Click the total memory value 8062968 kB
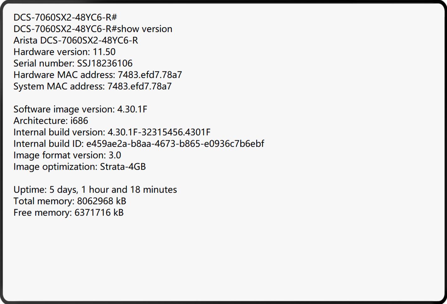Screen dimensions: 447x304 pos(101,201)
